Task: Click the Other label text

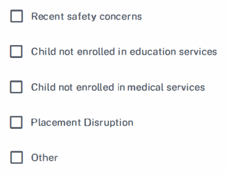Action: tap(44, 158)
